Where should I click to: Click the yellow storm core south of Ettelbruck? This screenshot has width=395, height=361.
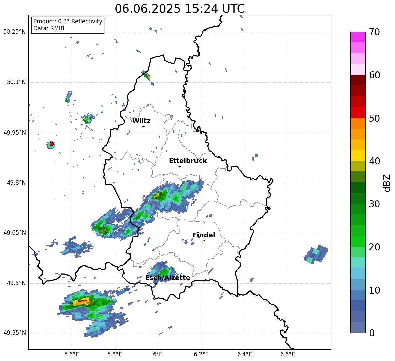(x=157, y=195)
